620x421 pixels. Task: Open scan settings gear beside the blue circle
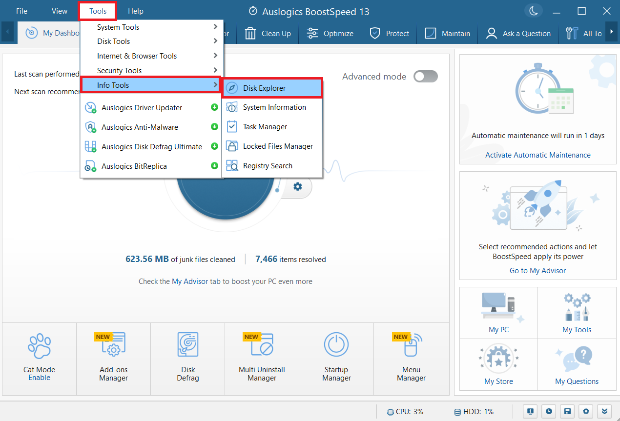pyautogui.click(x=298, y=186)
